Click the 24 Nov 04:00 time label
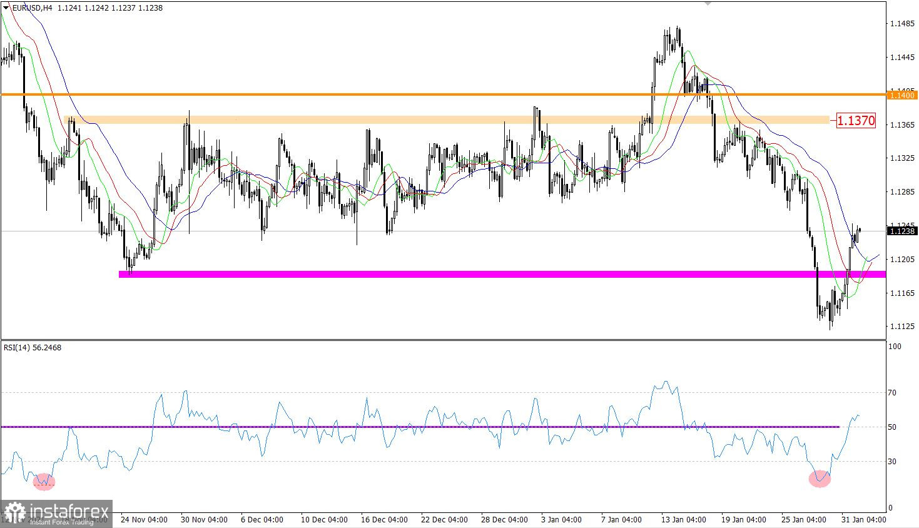The image size is (919, 528). pyautogui.click(x=144, y=520)
